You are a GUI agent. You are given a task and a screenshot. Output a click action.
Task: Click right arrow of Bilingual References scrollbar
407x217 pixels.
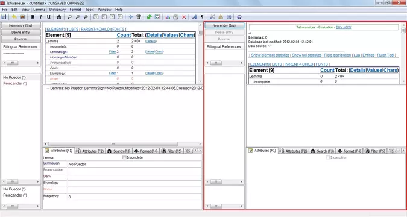[38, 63]
